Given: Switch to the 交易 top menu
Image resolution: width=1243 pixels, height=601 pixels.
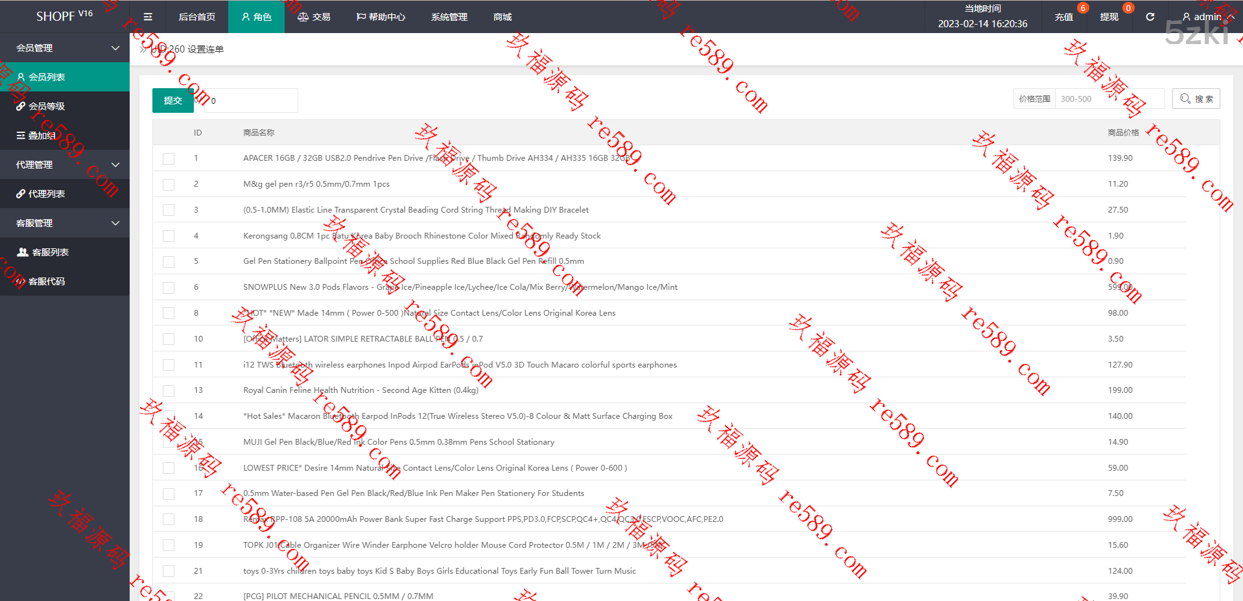Looking at the screenshot, I should point(314,17).
